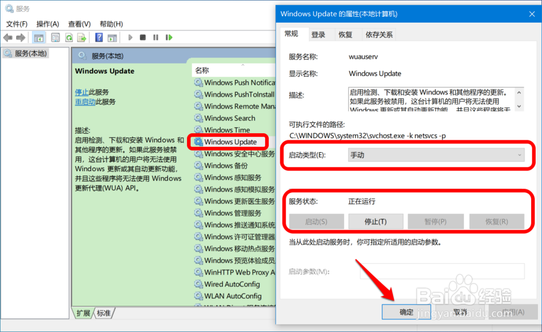Click the gear icon beside Windows PushToInstall
This screenshot has height=332, width=542.
(x=198, y=94)
